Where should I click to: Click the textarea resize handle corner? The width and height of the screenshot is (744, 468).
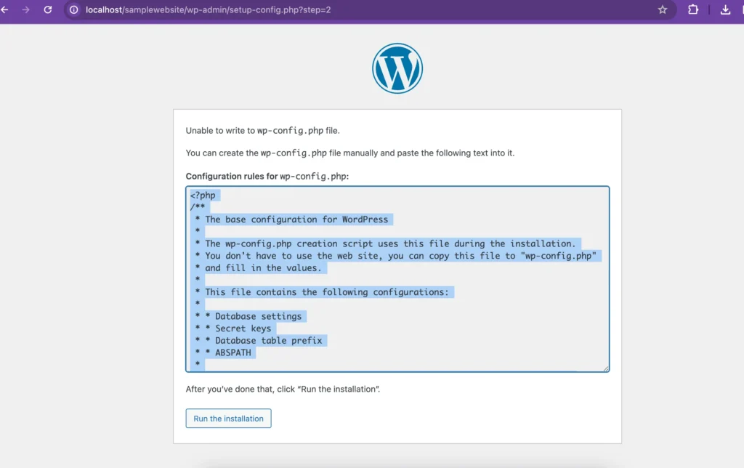pyautogui.click(x=606, y=368)
